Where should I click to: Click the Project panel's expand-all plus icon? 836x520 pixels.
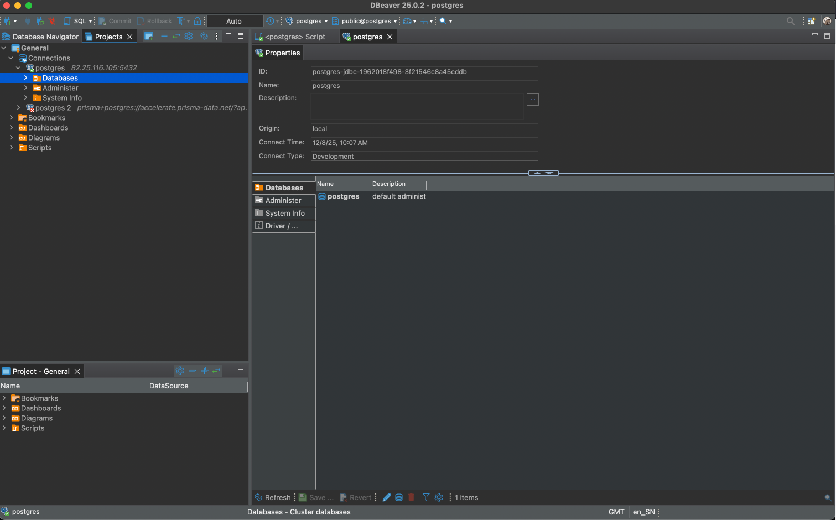(204, 371)
